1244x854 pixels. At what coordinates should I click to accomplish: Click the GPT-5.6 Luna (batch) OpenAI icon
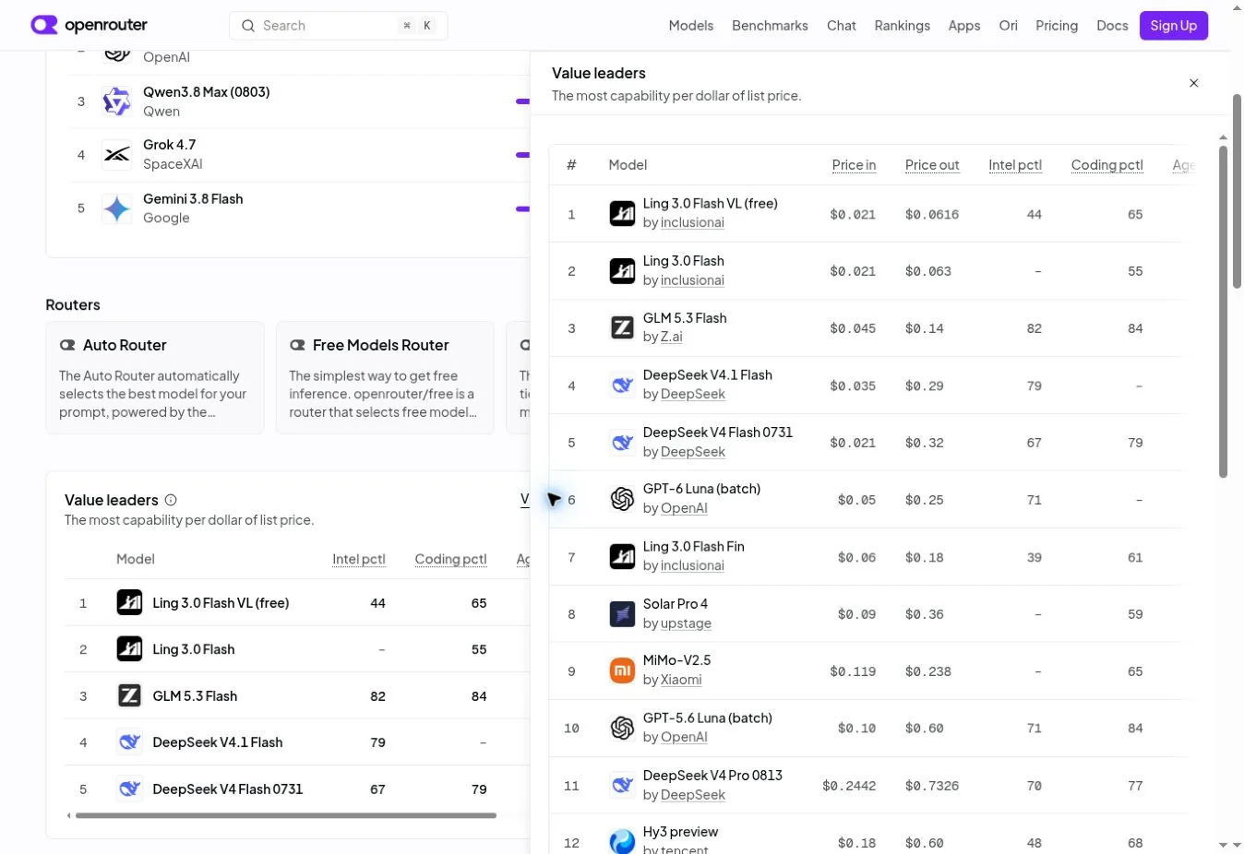622,728
